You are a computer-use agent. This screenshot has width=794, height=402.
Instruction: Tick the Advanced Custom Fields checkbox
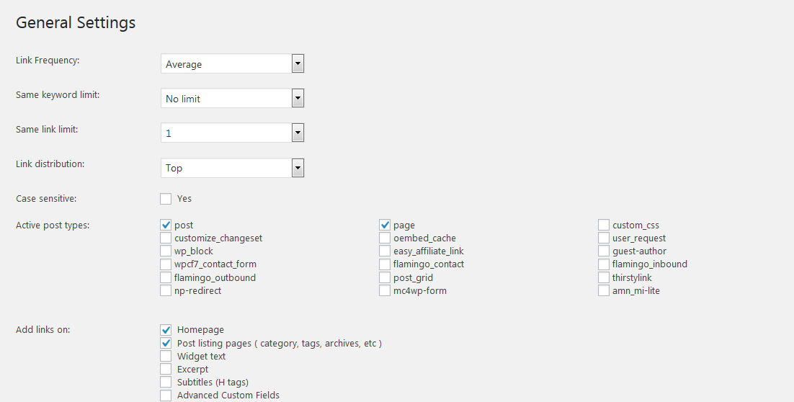pyautogui.click(x=166, y=396)
